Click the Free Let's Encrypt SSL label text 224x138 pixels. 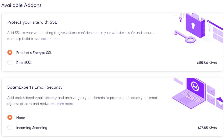tap(34, 53)
